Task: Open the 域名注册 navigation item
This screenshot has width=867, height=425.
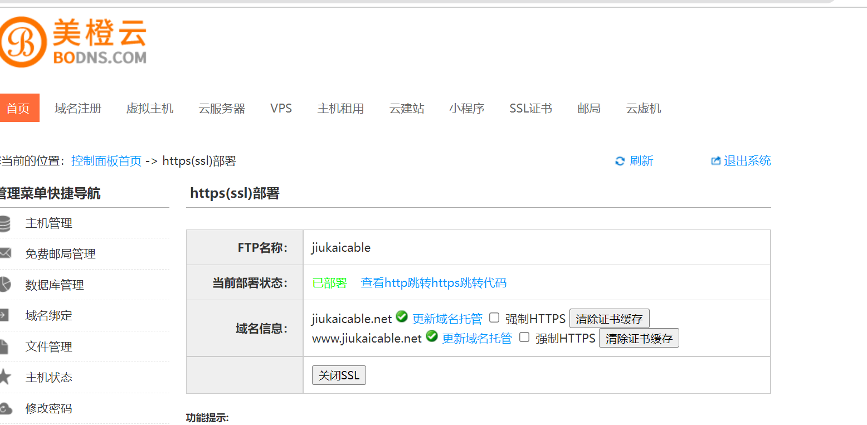Action: (x=77, y=108)
